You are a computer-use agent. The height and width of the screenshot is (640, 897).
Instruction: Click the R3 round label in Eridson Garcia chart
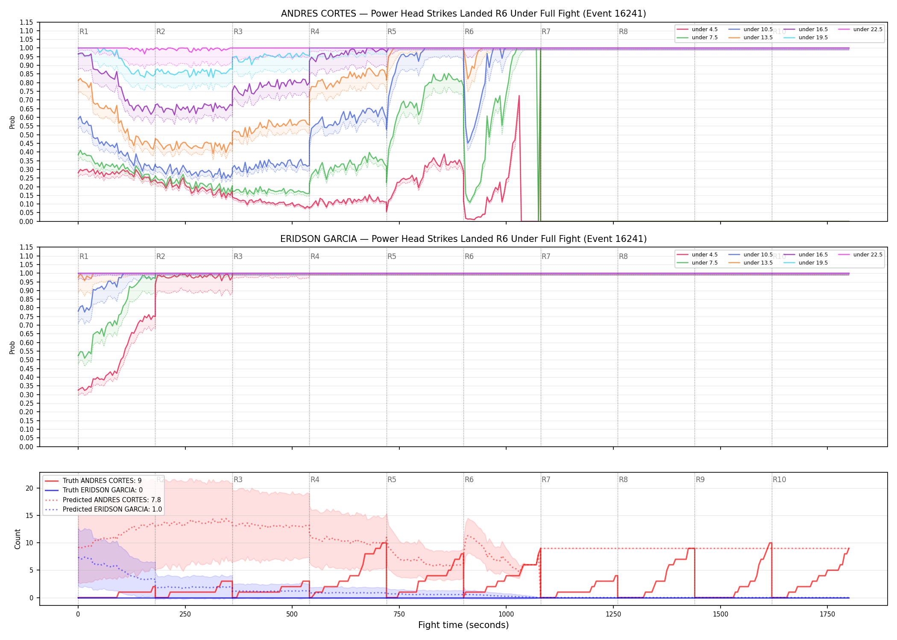pos(238,256)
